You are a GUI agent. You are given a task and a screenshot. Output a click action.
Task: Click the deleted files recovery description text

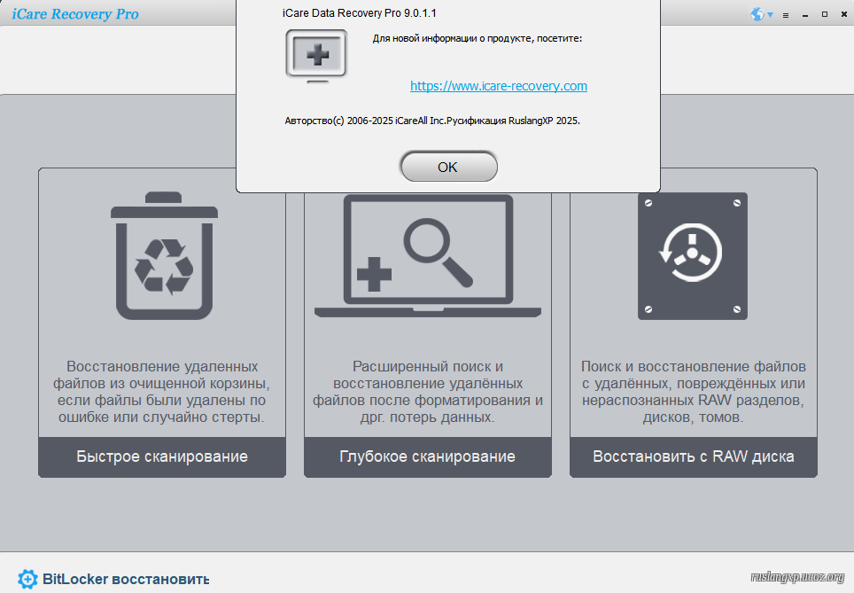coord(162,391)
